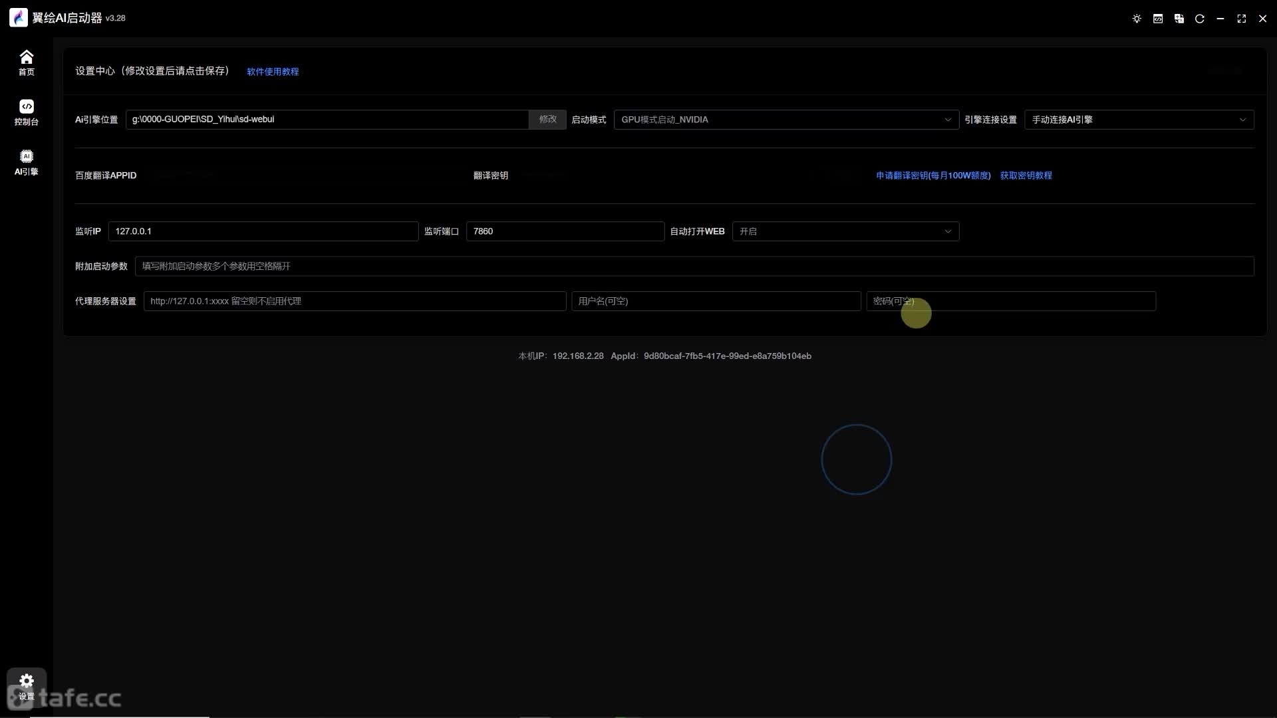Image resolution: width=1277 pixels, height=718 pixels.
Task: Click the v3.28 version label
Action: [x=116, y=19]
